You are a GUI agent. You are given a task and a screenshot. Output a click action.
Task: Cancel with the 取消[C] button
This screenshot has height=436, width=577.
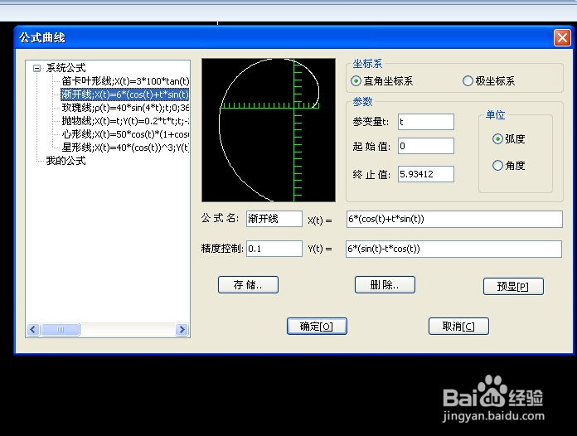coord(458,327)
